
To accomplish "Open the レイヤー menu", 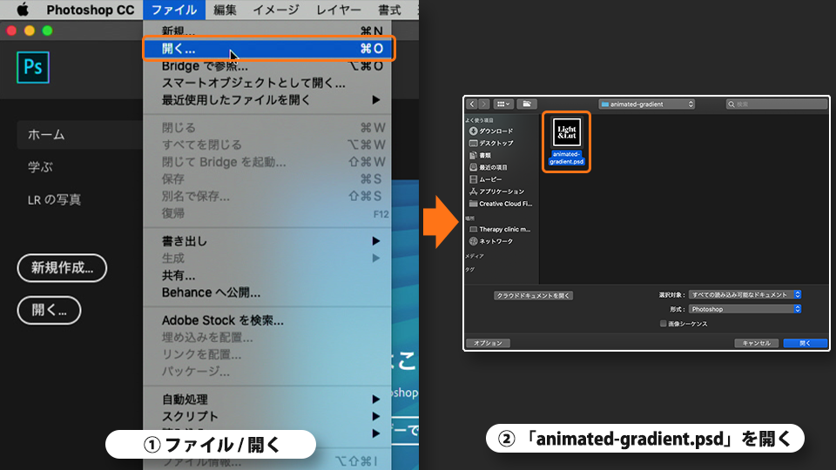I will click(x=339, y=10).
